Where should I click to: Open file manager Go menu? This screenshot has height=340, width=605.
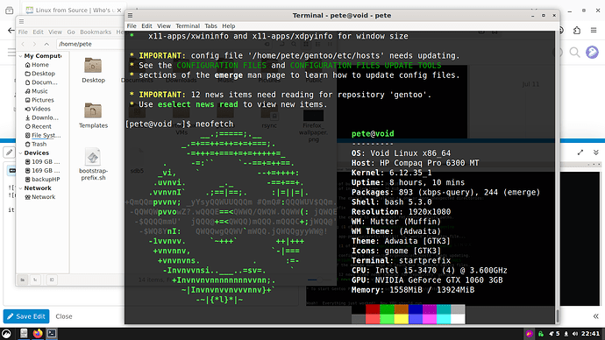click(x=71, y=32)
